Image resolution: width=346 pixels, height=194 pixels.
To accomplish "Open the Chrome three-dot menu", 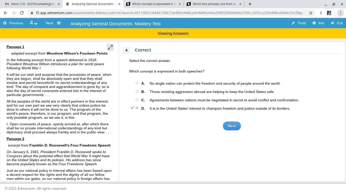I will [x=340, y=13].
